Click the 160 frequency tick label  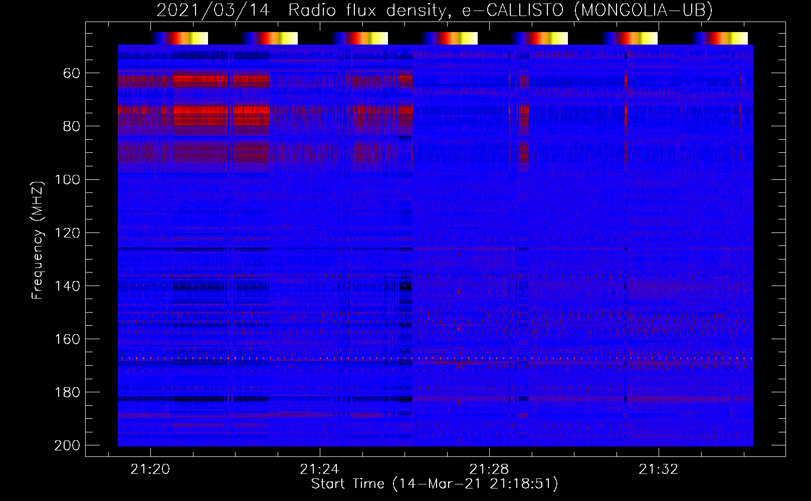68,339
